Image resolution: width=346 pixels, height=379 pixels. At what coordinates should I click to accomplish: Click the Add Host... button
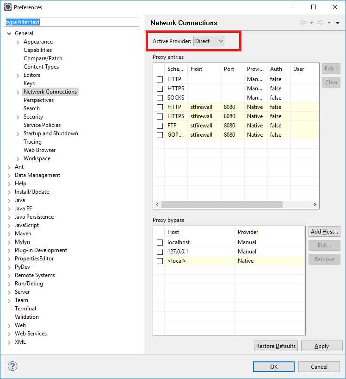324,232
